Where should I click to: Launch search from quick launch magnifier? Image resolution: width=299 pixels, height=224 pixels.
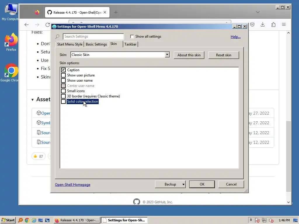point(20,220)
